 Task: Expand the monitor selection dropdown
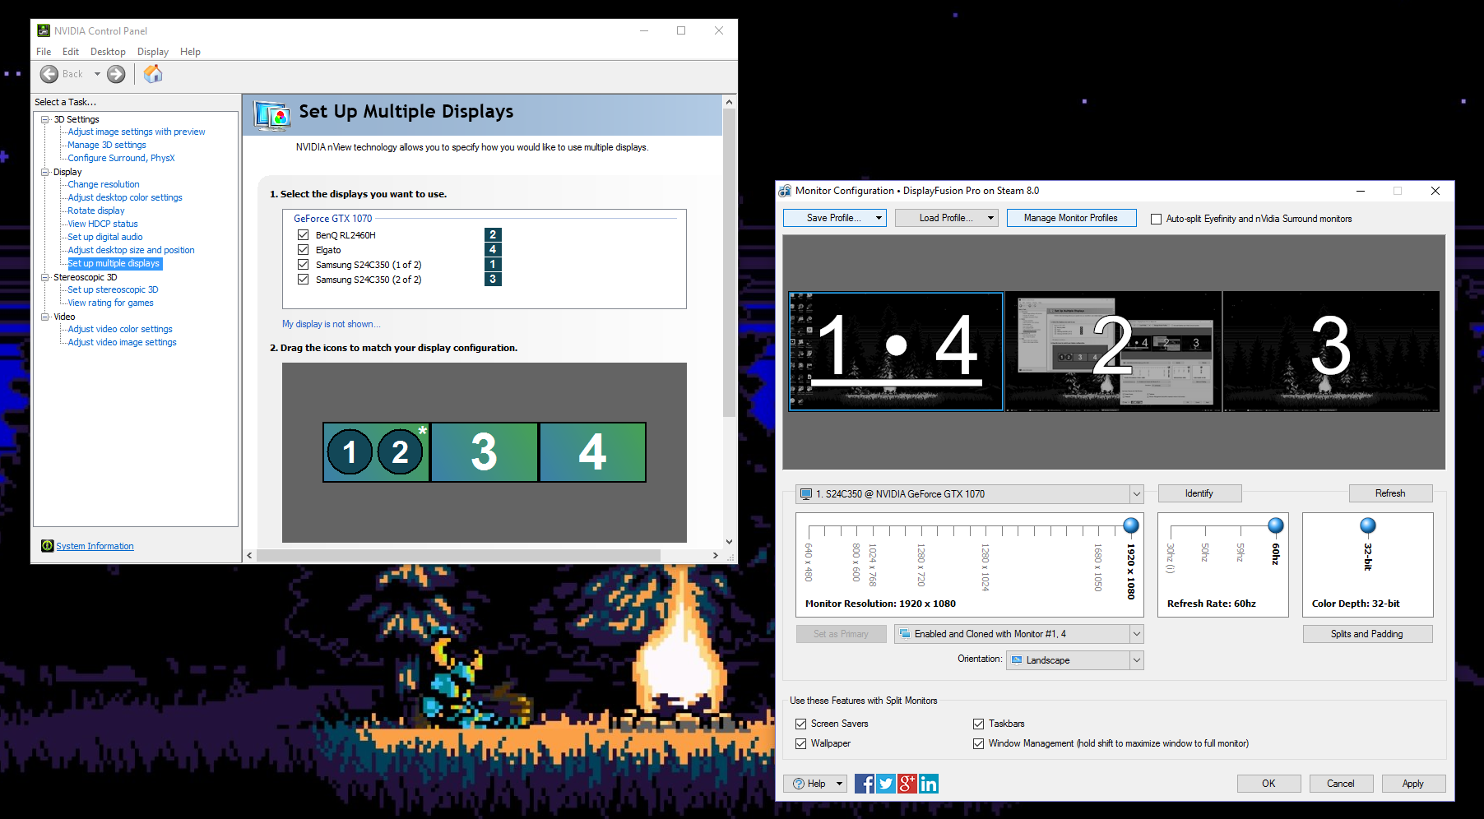[1136, 494]
